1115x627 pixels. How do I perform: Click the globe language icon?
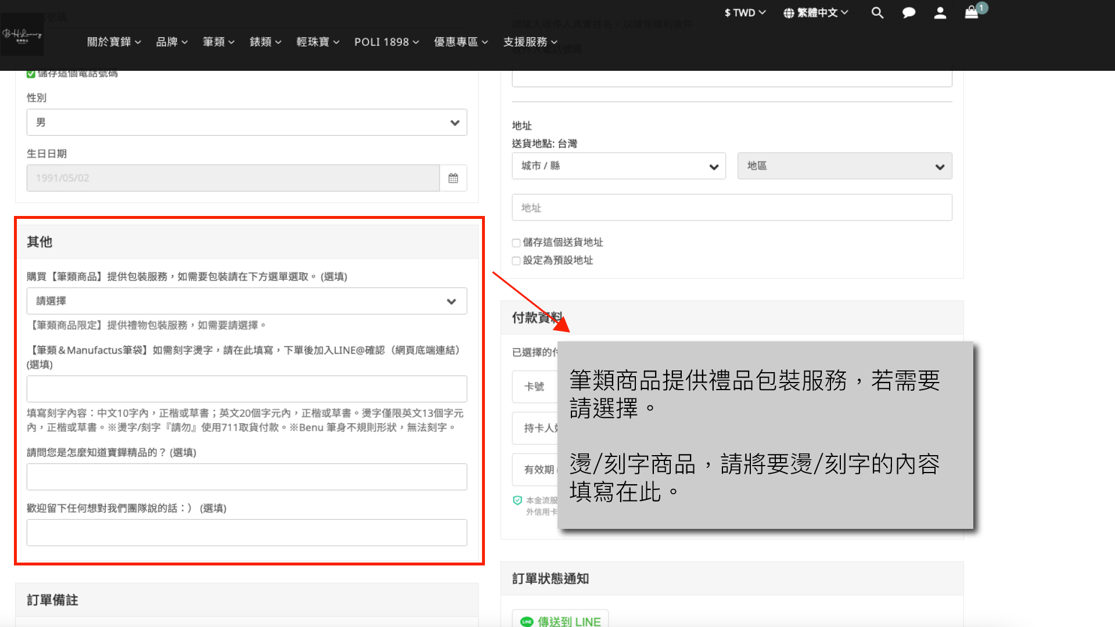(x=789, y=13)
